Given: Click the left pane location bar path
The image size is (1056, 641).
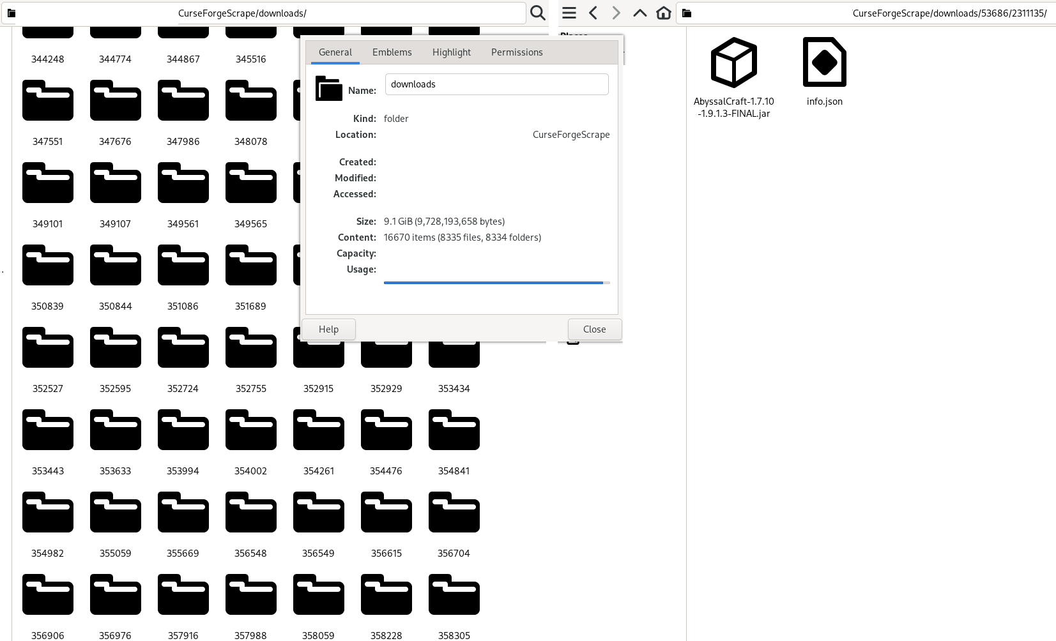Looking at the screenshot, I should 263,13.
